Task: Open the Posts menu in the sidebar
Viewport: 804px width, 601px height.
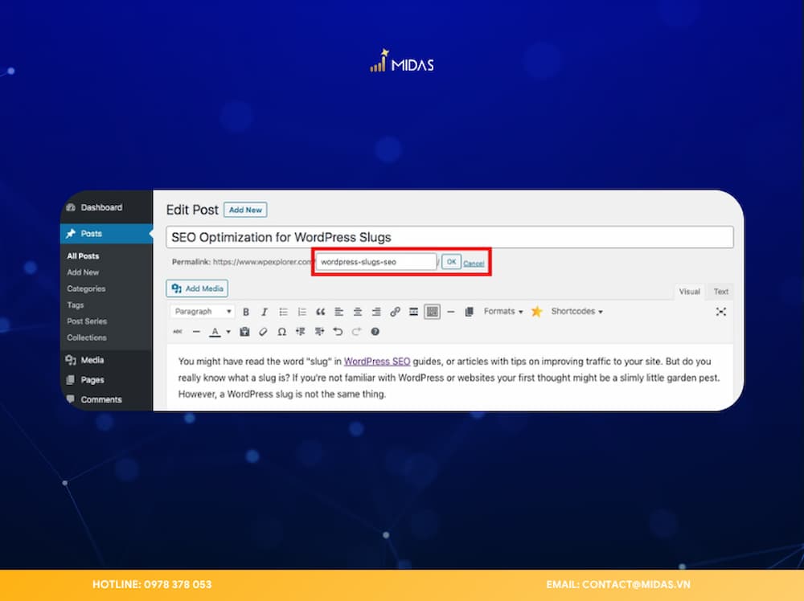Action: [x=107, y=234]
